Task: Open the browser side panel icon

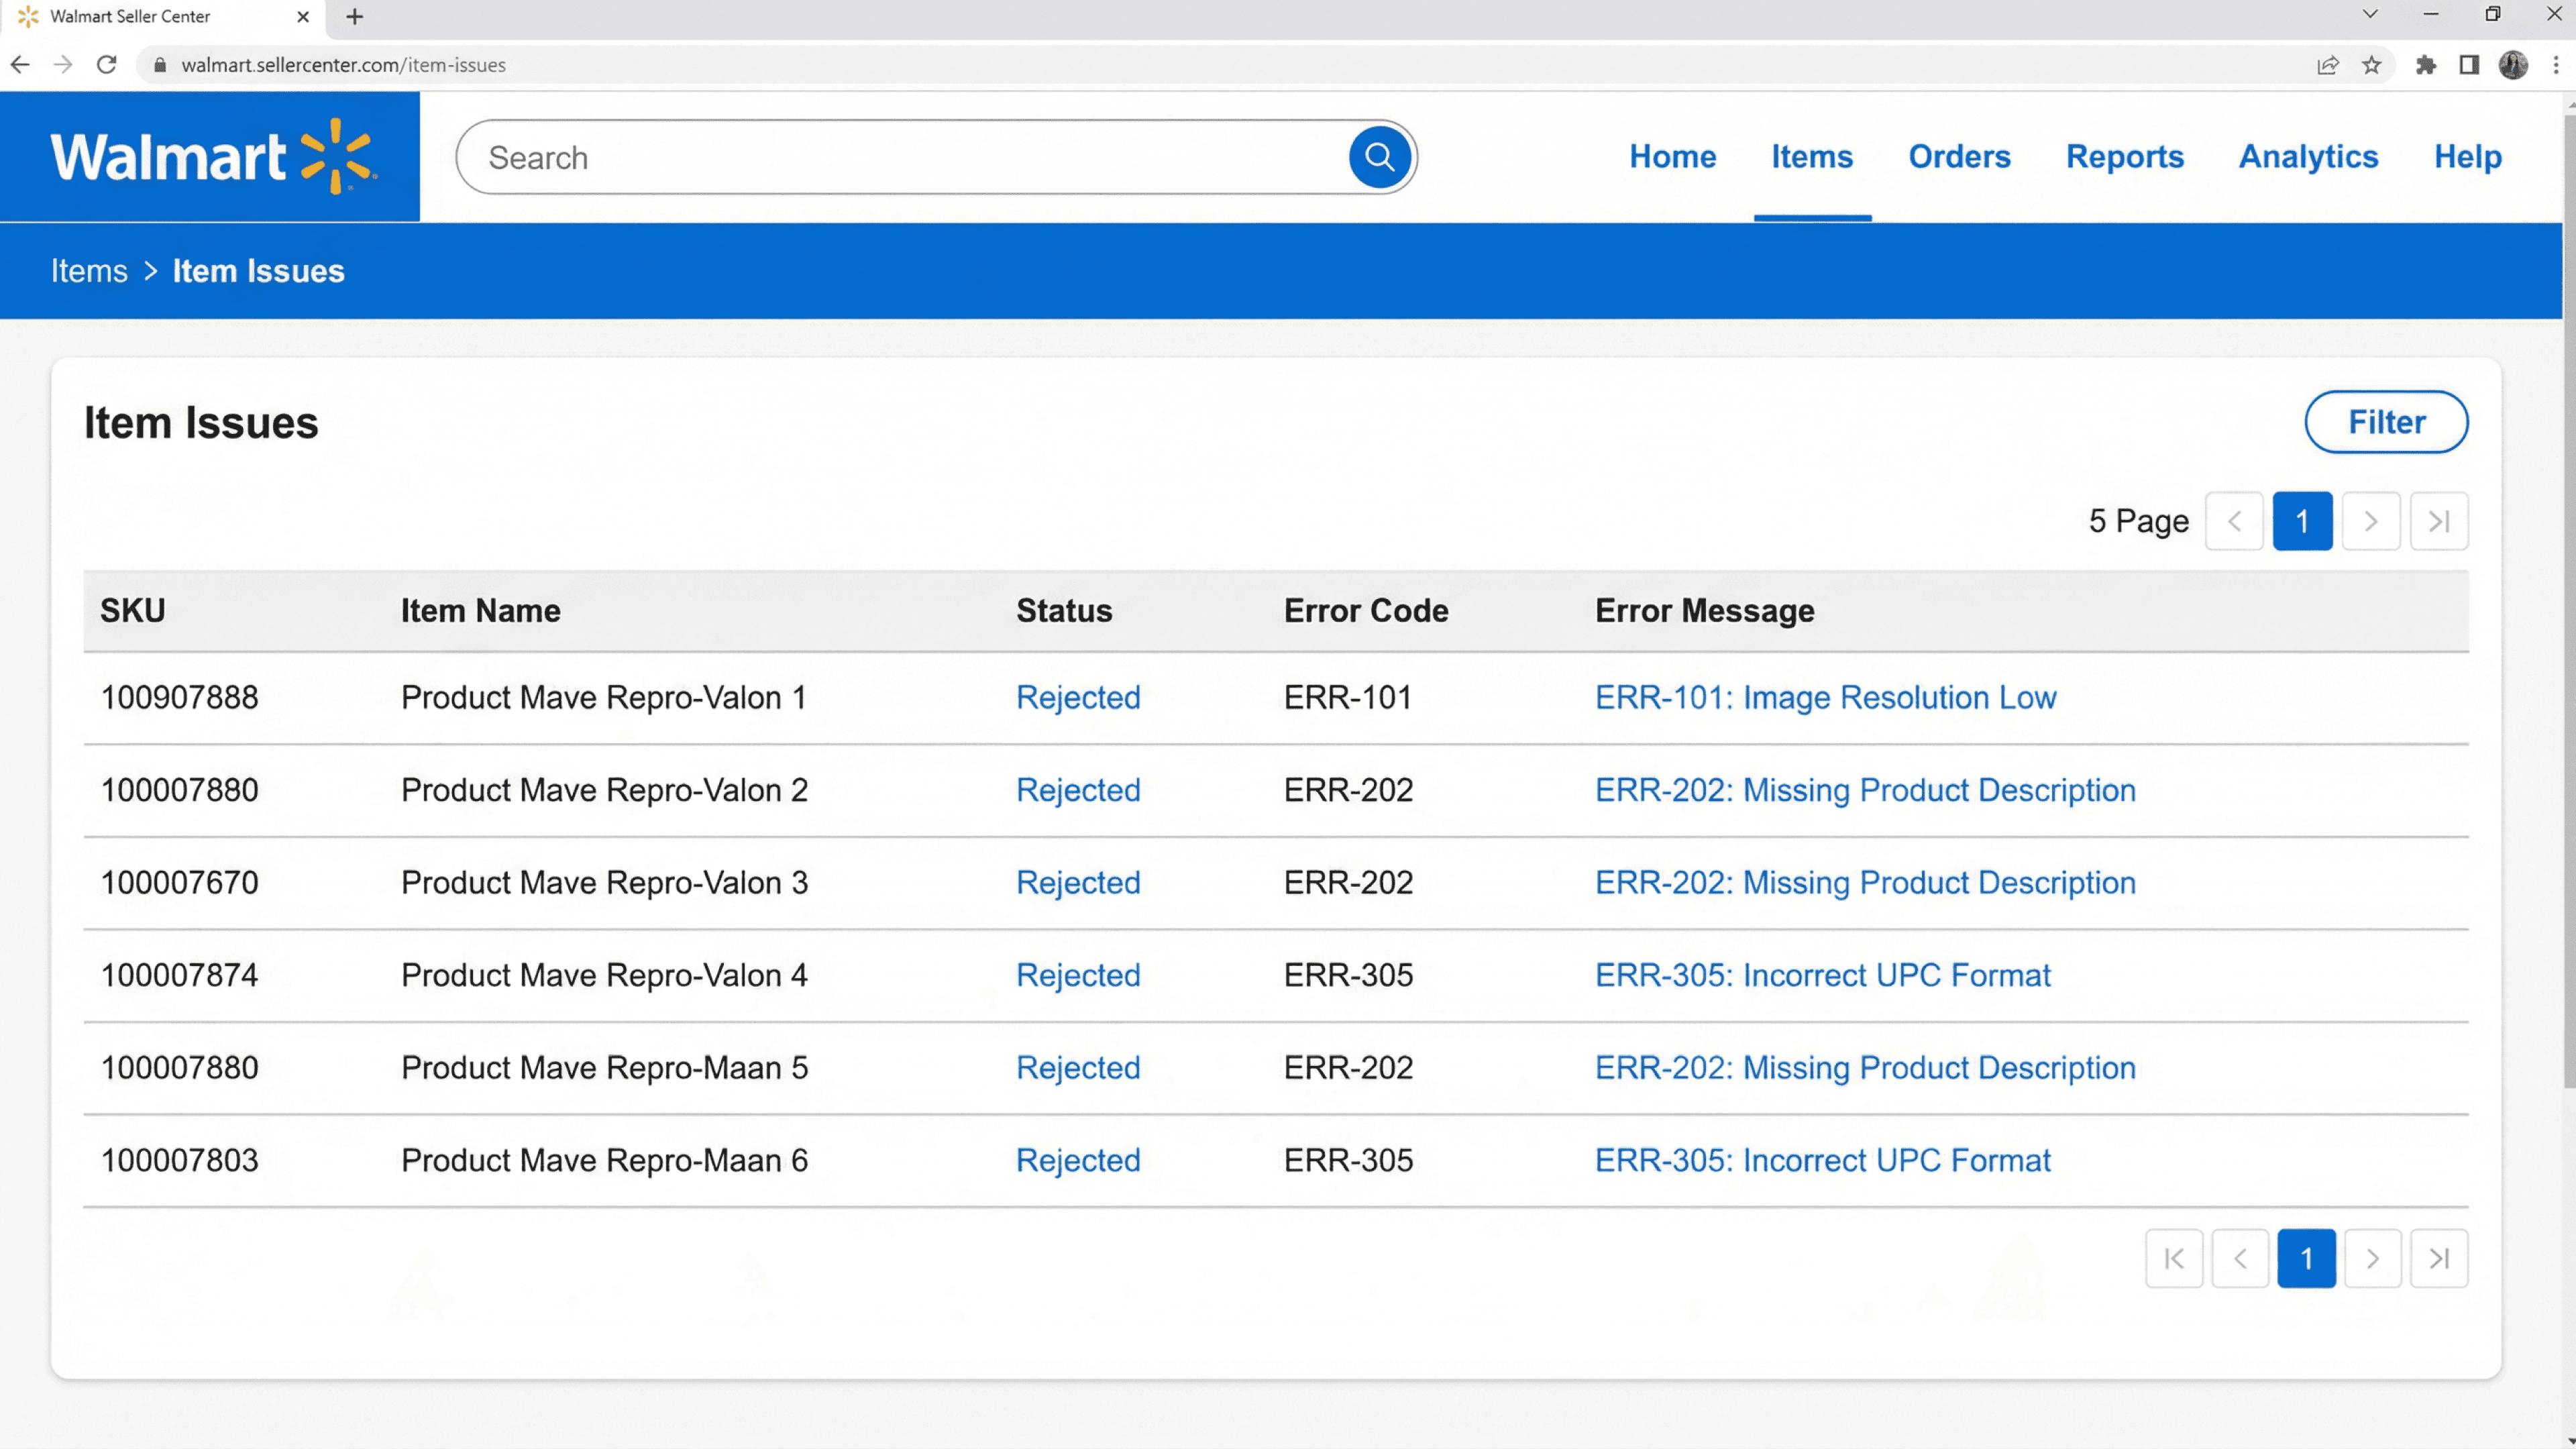Action: click(2469, 65)
